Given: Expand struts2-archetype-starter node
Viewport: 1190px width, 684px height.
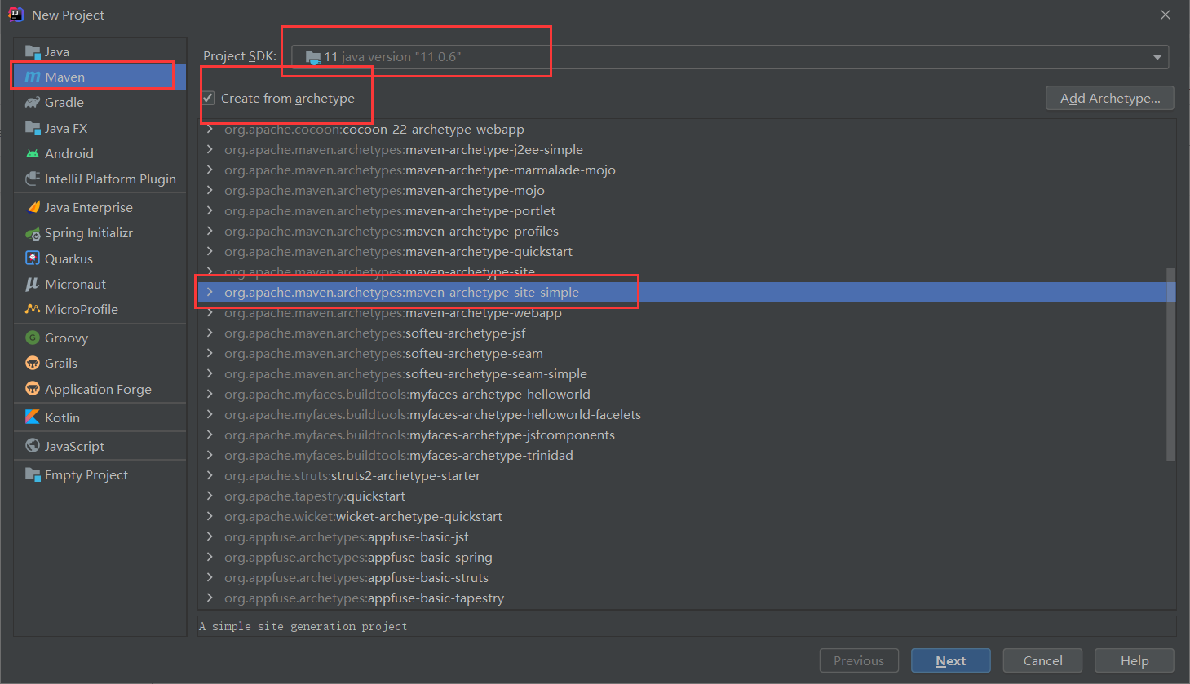Looking at the screenshot, I should point(210,475).
